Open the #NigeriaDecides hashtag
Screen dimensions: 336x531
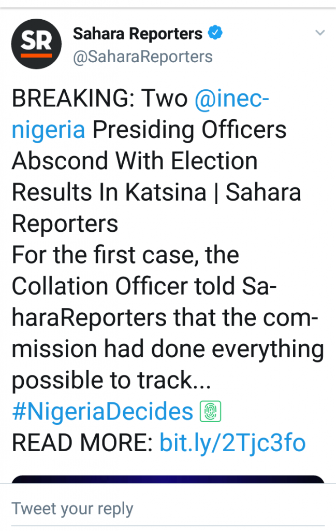102,413
